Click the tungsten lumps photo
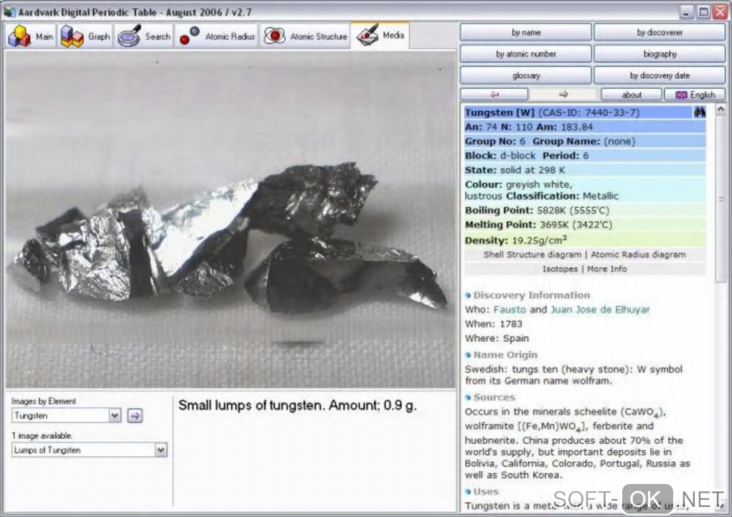 (x=230, y=219)
